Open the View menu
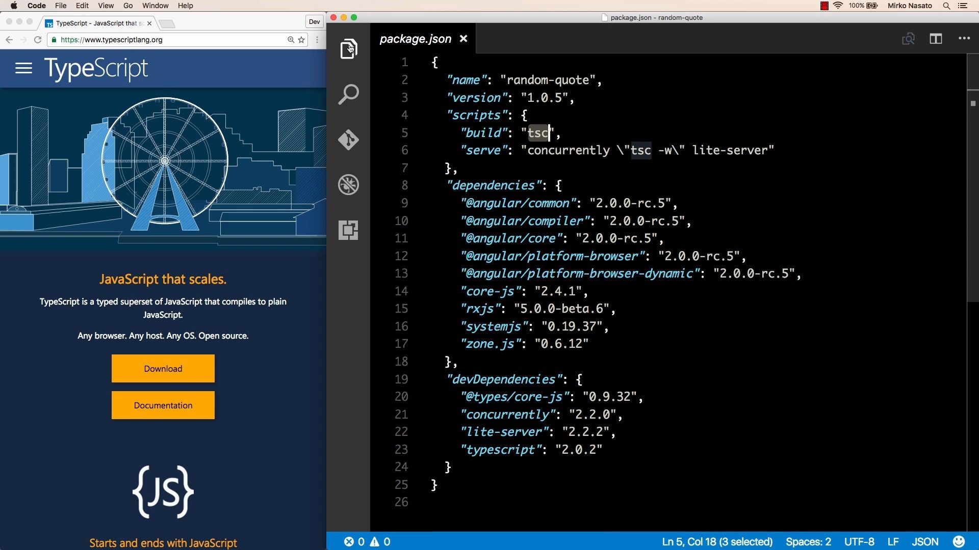Viewport: 979px width, 550px height. click(106, 6)
